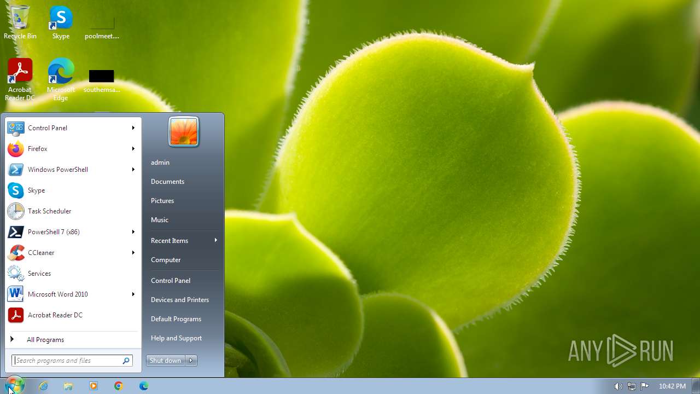Screen dimensions: 700x394
Task: Open the Shut down options arrow
Action: (x=191, y=361)
